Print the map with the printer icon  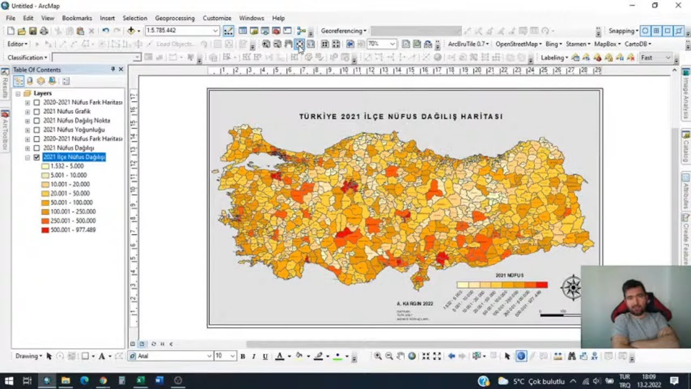[x=44, y=31]
